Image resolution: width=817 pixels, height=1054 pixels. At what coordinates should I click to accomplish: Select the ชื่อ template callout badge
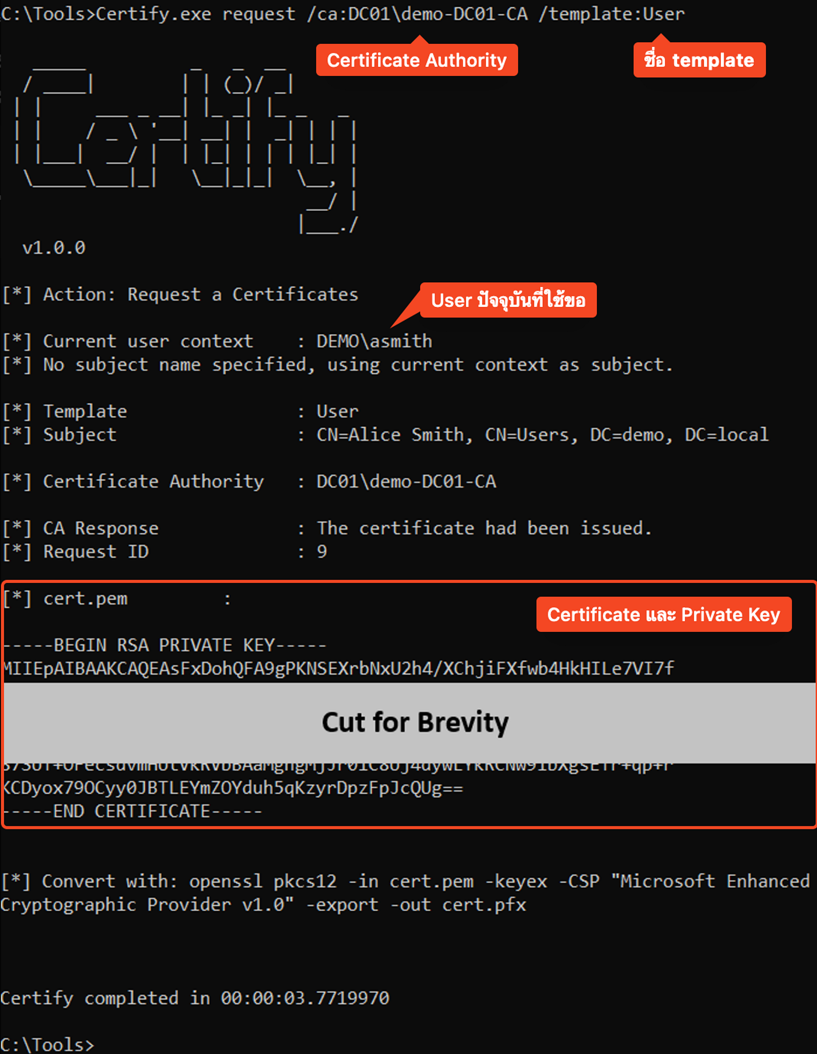(699, 60)
